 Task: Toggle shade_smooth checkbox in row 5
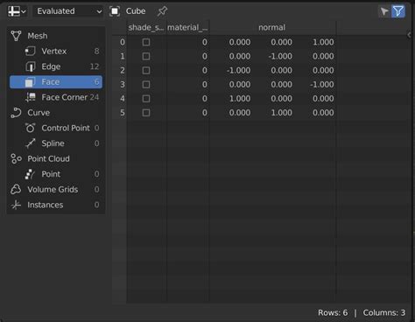pyautogui.click(x=146, y=113)
